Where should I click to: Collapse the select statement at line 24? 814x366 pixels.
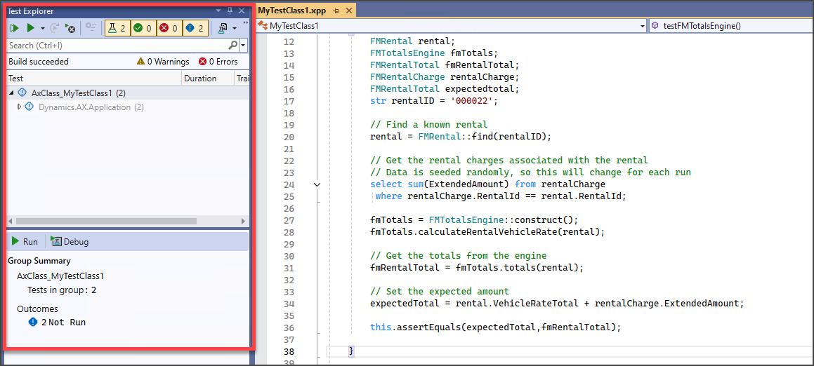click(x=317, y=184)
